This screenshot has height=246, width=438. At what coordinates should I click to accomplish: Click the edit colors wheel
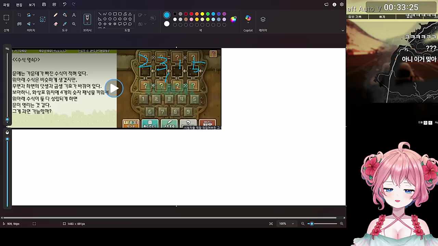click(x=233, y=19)
